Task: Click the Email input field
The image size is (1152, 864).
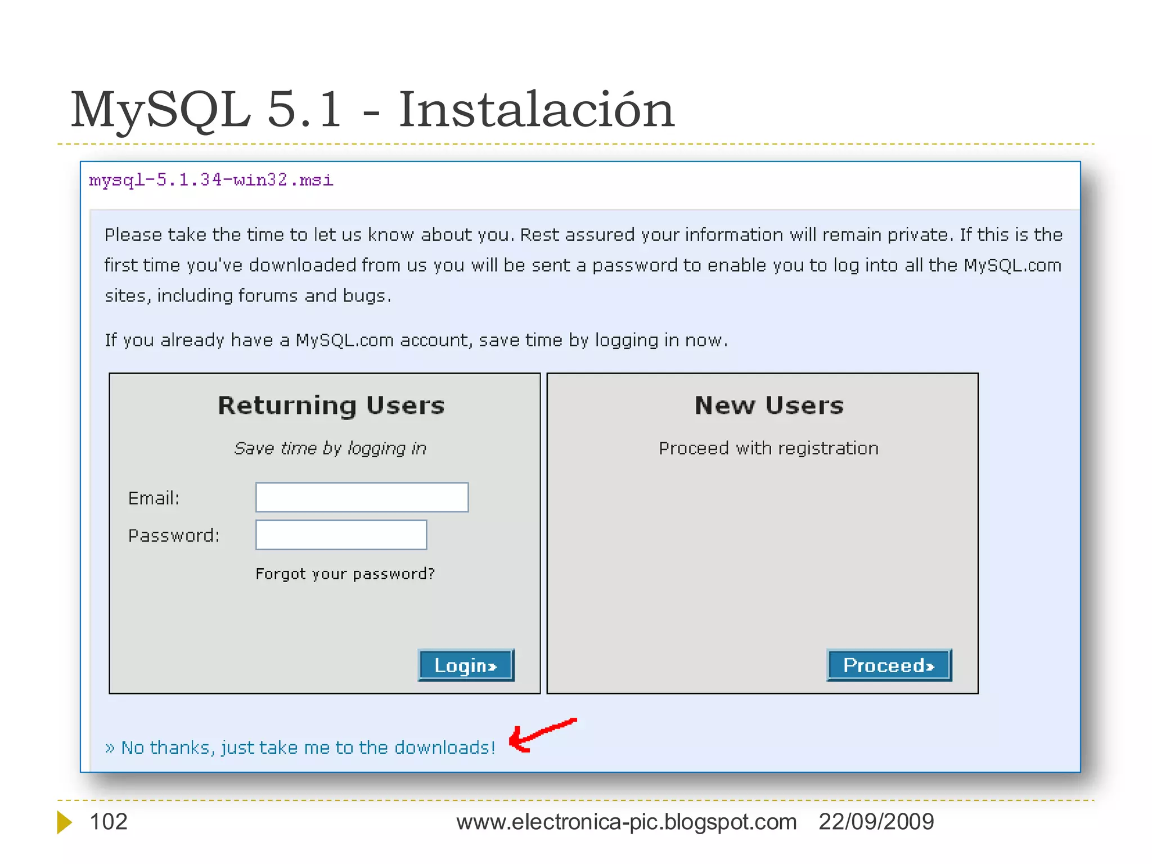Action: pyautogui.click(x=362, y=497)
